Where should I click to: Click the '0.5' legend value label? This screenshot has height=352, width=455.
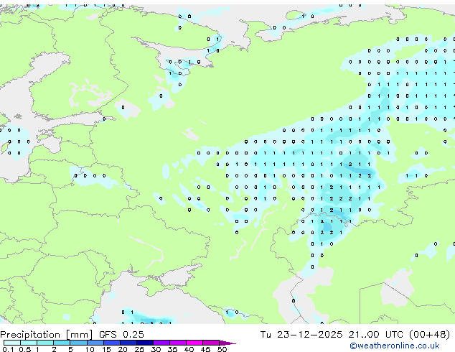[x=24, y=349]
